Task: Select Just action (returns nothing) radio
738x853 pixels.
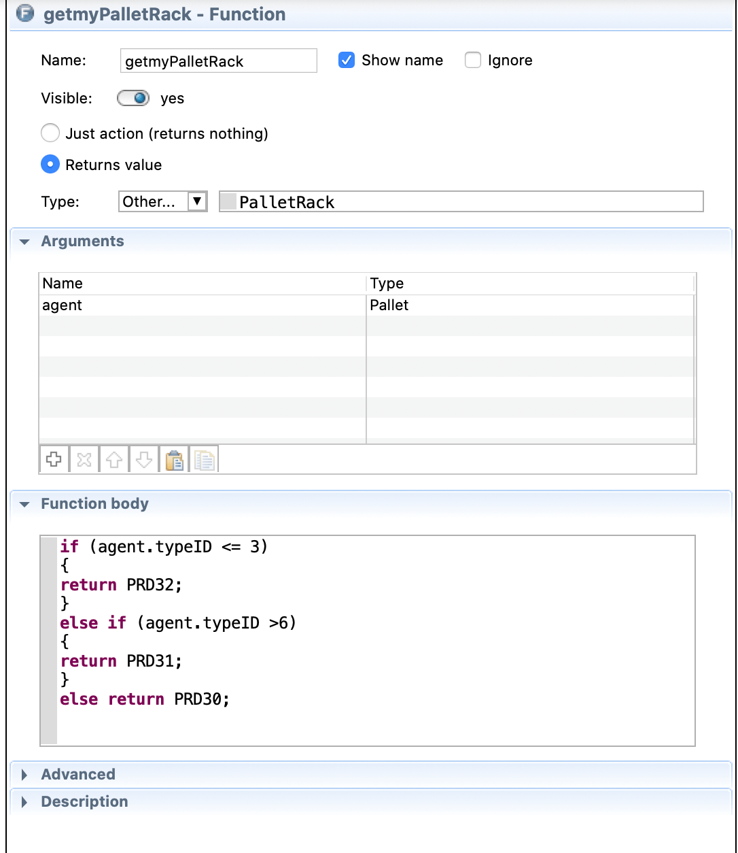Action: (50, 133)
